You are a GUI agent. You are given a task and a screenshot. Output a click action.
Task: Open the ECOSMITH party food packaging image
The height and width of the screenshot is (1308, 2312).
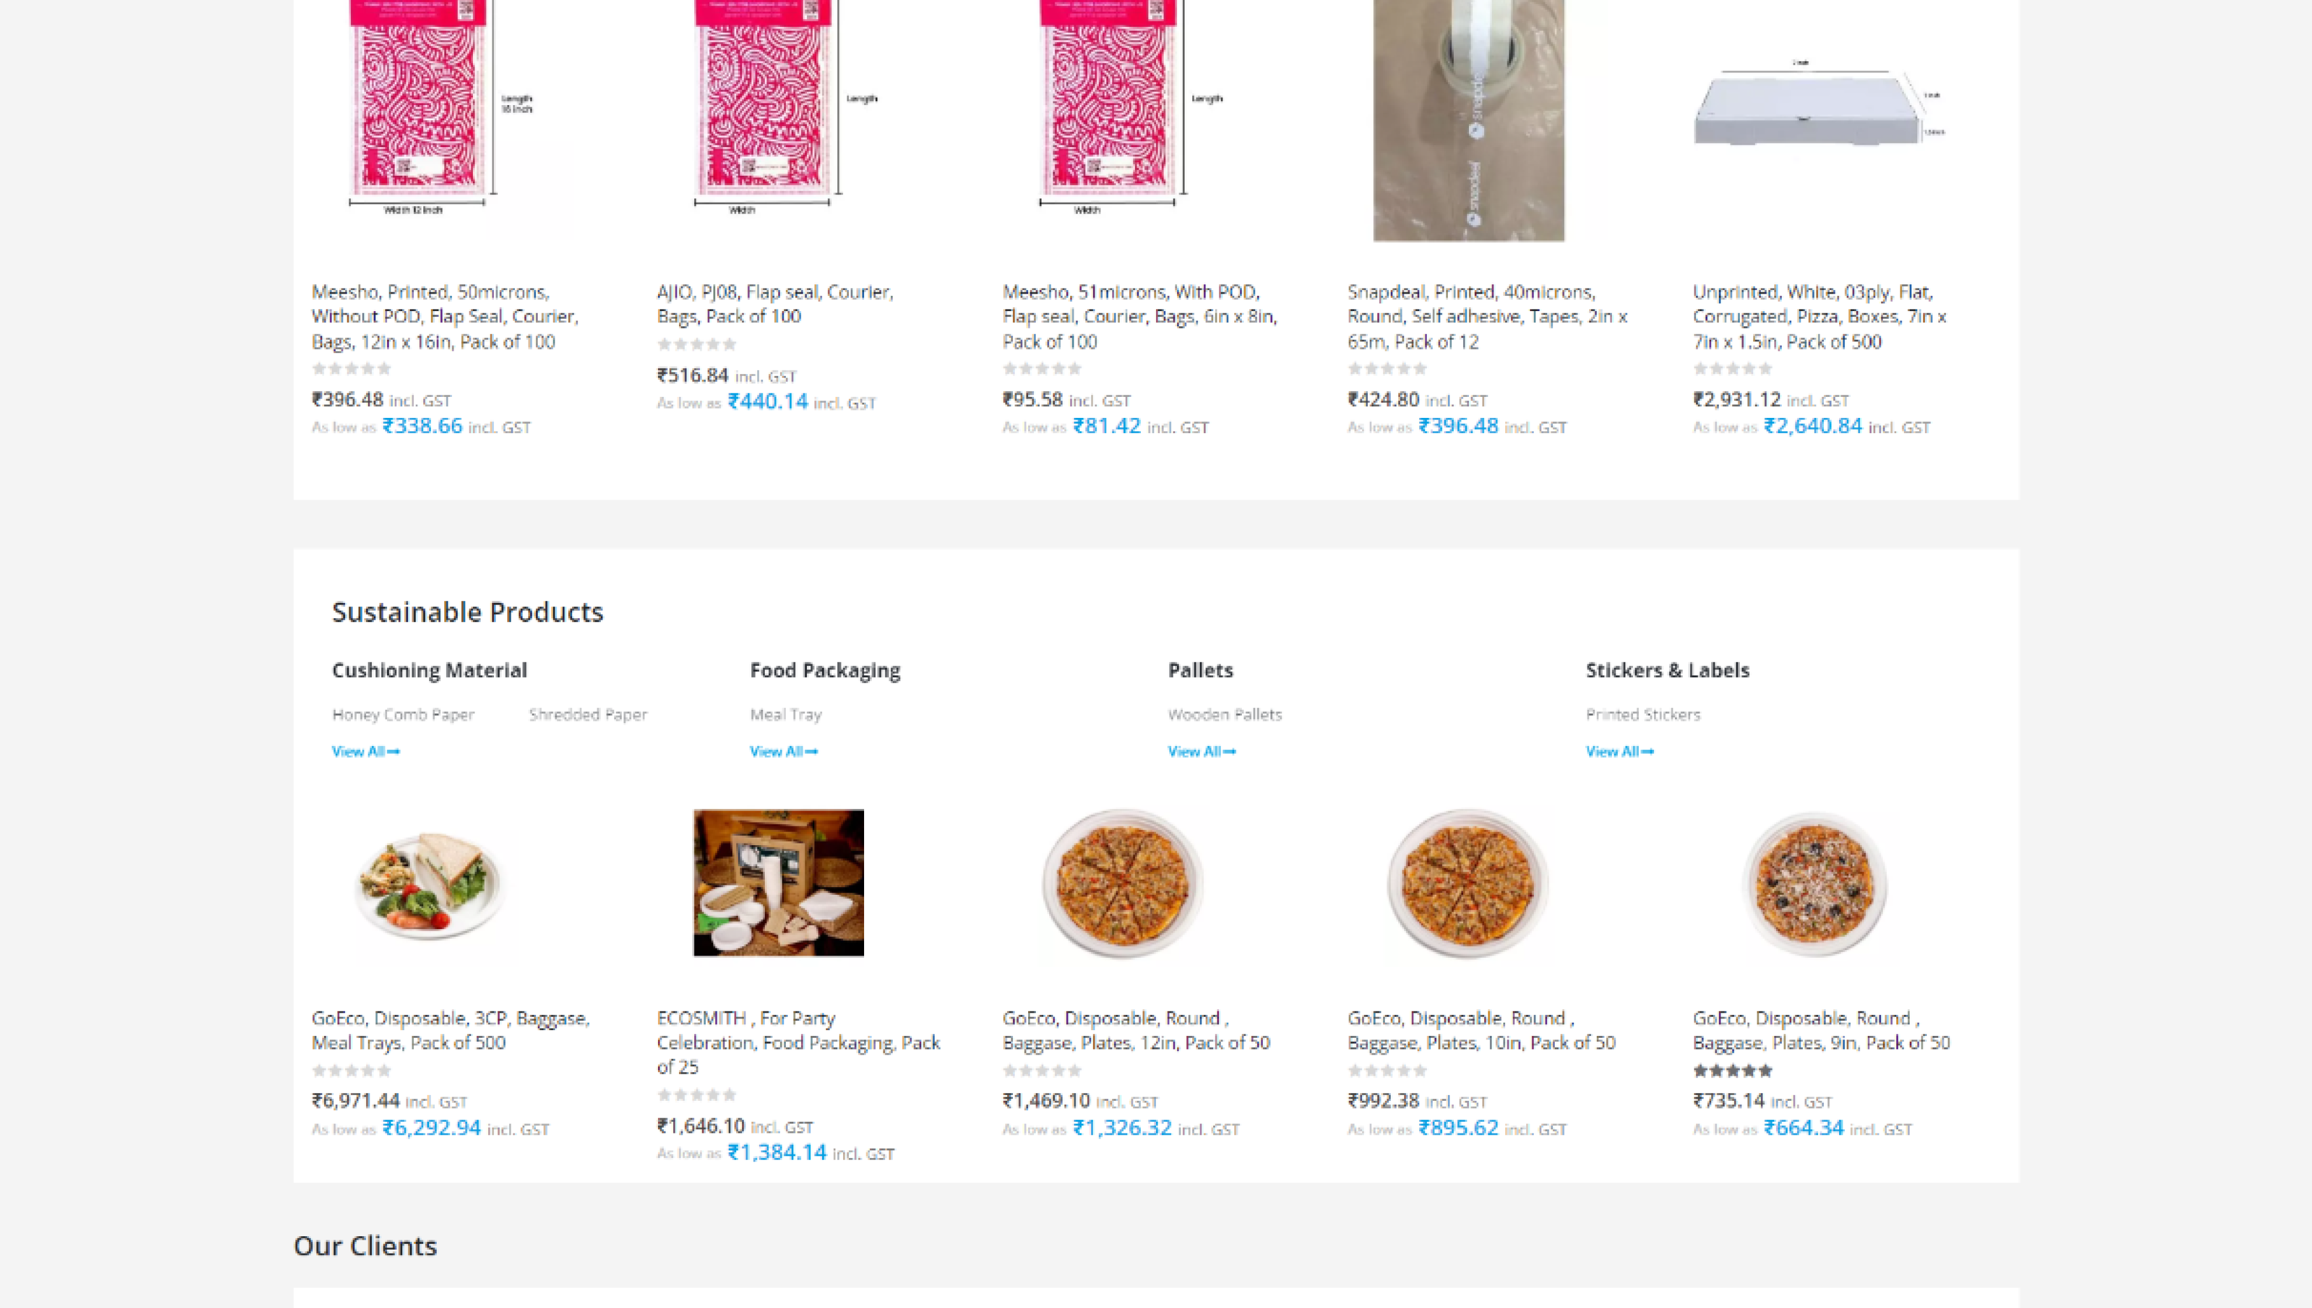[778, 882]
